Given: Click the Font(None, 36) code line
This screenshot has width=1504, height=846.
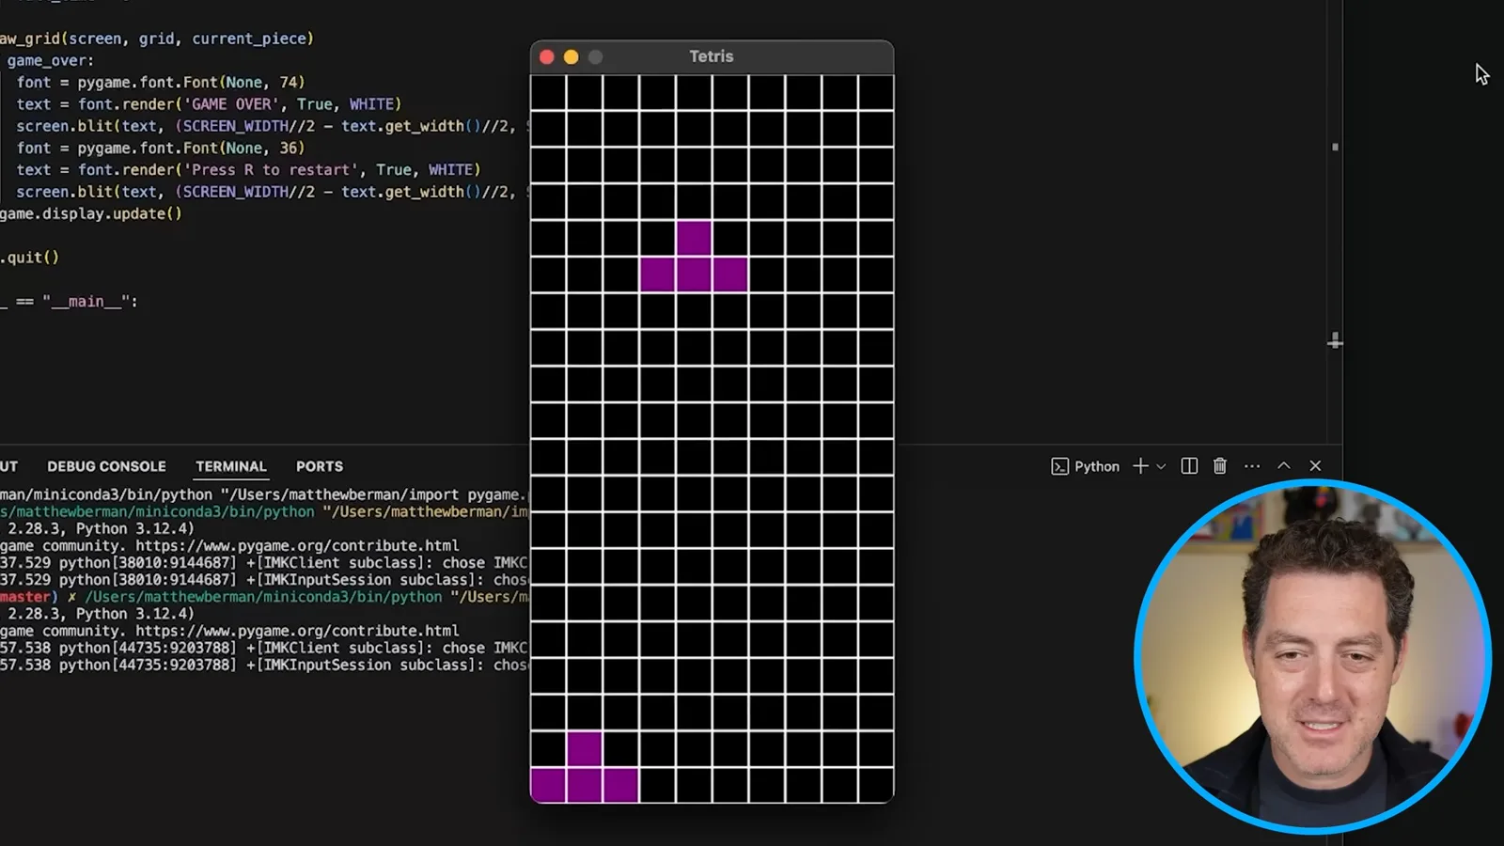Looking at the screenshot, I should [161, 149].
